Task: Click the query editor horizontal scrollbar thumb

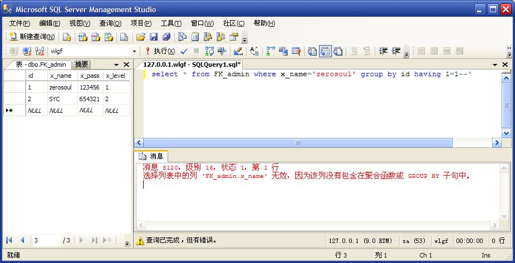Action: [298, 143]
